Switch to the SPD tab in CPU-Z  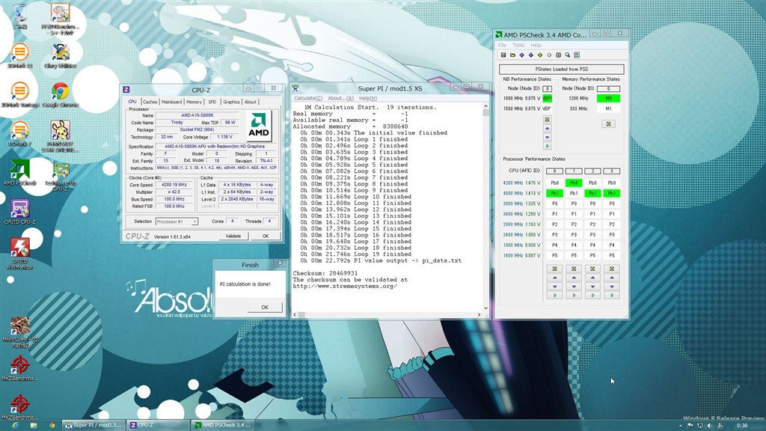tap(212, 102)
